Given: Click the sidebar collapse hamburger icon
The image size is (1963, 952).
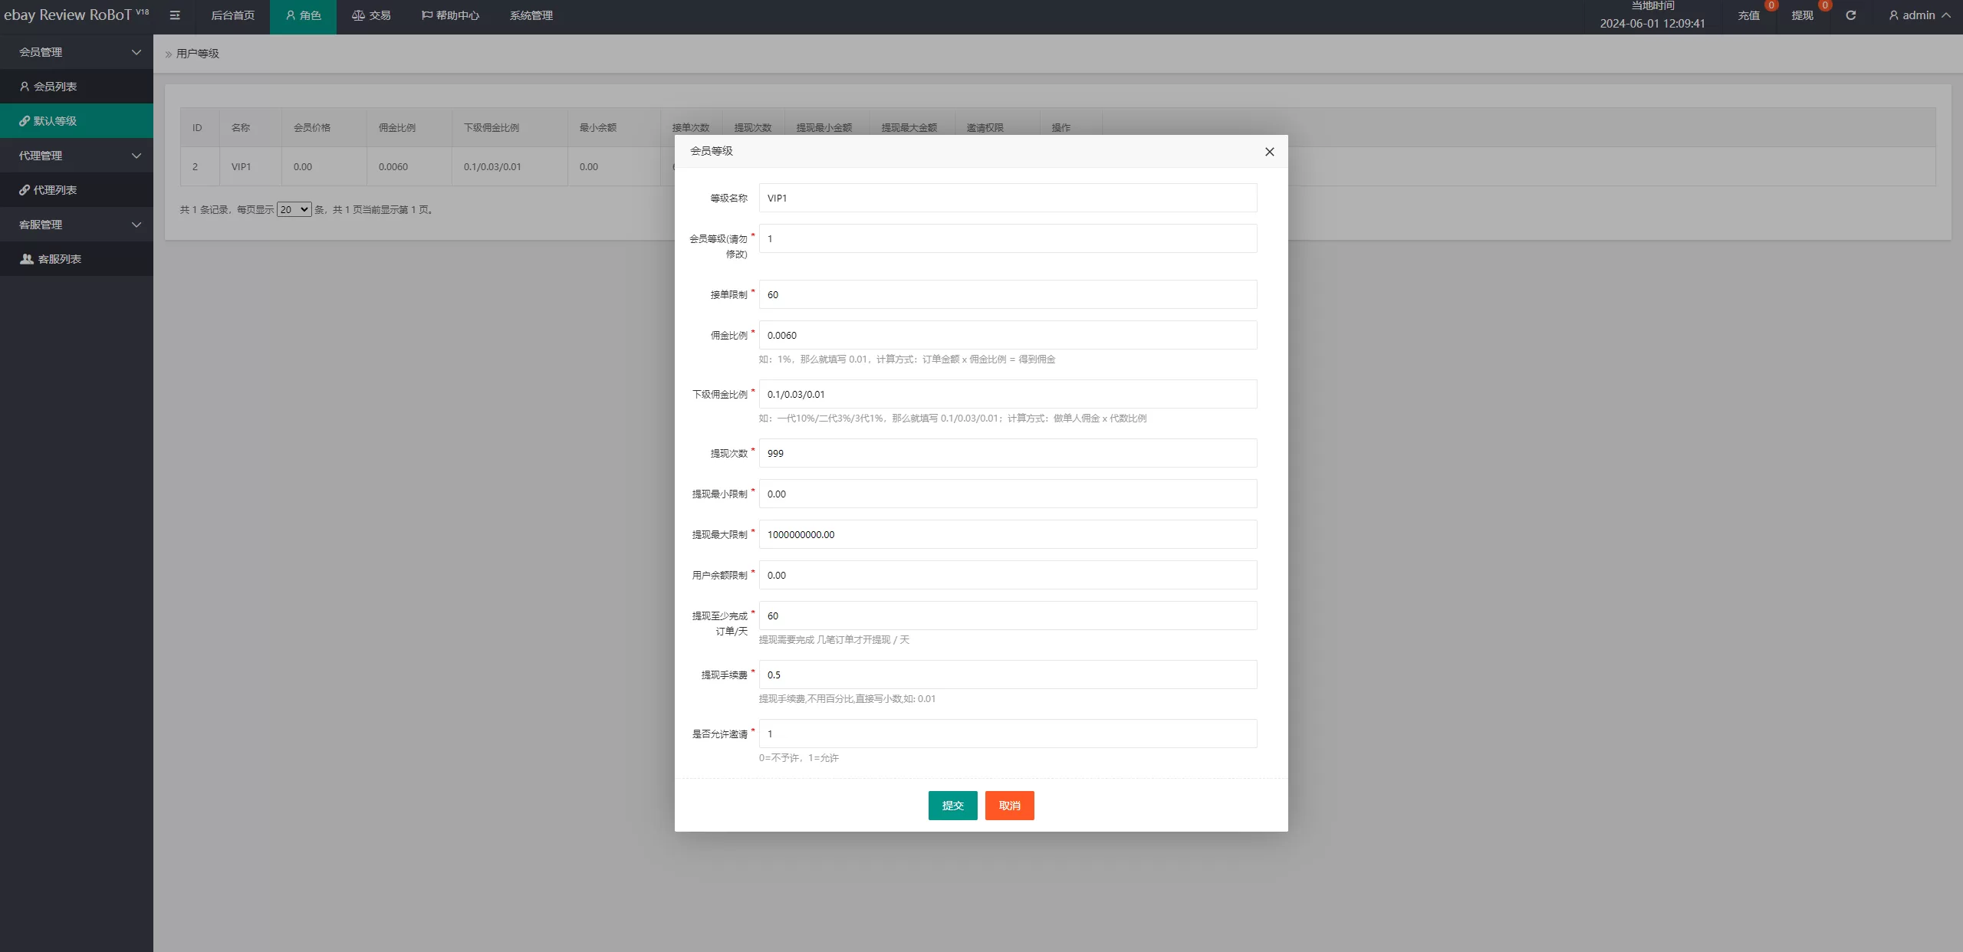Looking at the screenshot, I should click(x=175, y=15).
